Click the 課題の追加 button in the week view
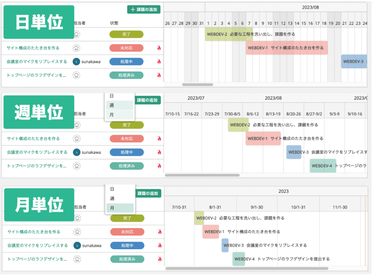This screenshot has height=275, width=377. click(148, 100)
